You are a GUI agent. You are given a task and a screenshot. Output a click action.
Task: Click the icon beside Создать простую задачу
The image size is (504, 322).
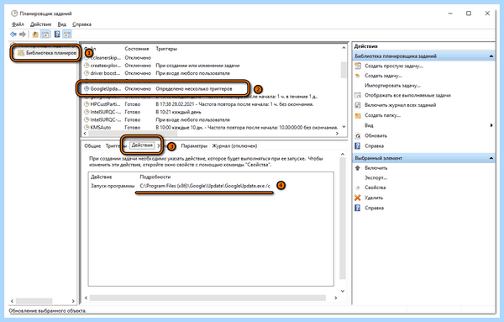pyautogui.click(x=358, y=66)
